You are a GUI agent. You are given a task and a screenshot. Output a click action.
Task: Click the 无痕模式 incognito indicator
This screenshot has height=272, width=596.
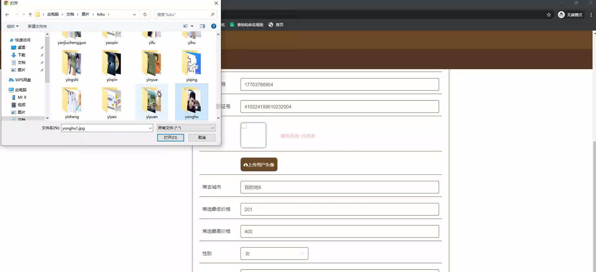(x=570, y=15)
